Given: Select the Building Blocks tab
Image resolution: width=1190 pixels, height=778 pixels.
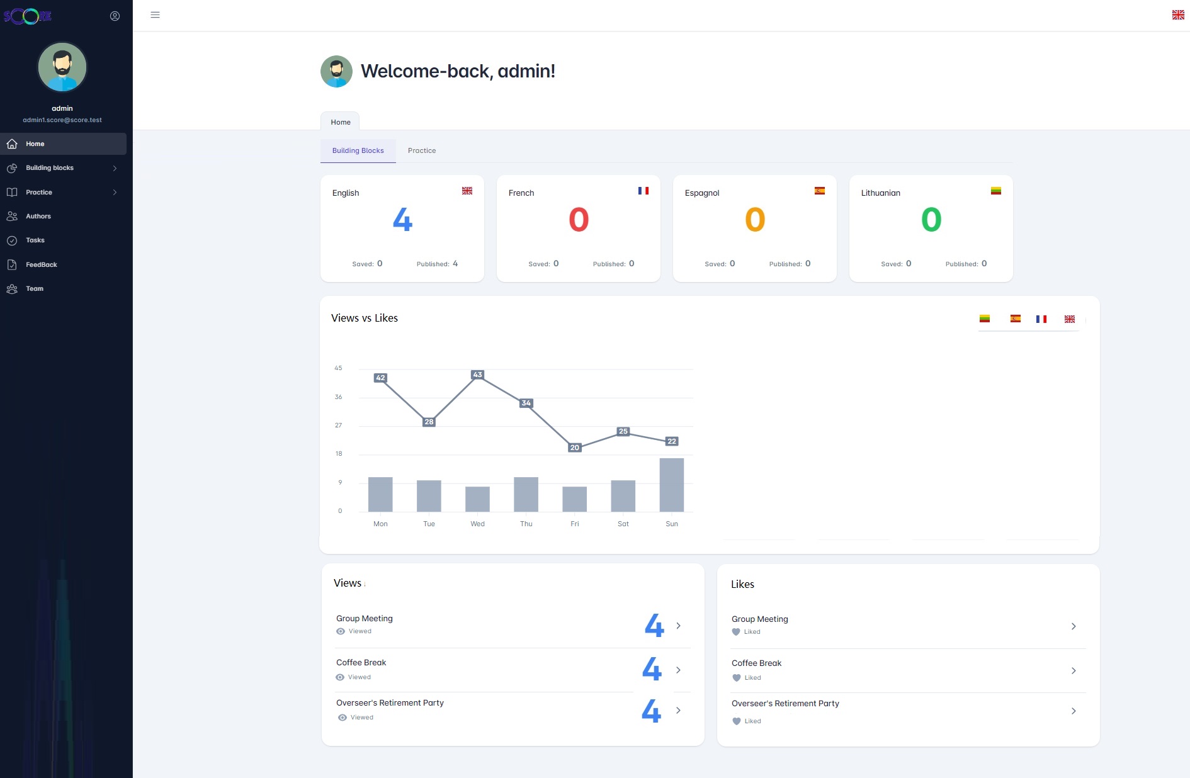Looking at the screenshot, I should (358, 151).
